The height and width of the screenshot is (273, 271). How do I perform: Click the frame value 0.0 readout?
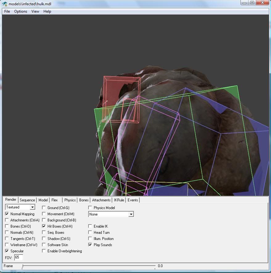pyautogui.click(x=160, y=266)
